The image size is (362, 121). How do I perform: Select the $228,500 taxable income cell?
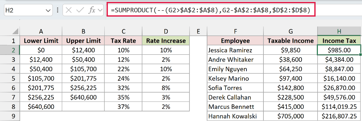click(x=290, y=97)
